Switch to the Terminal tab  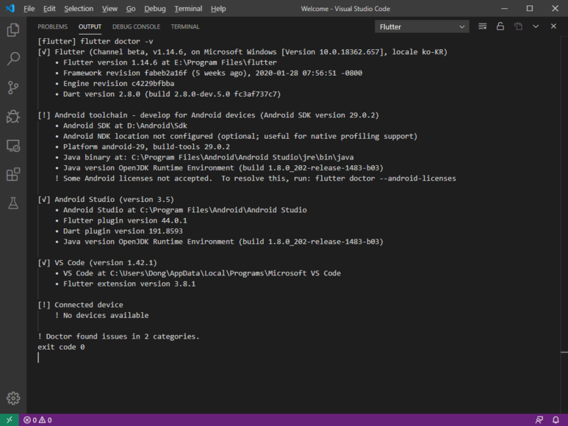tap(185, 26)
